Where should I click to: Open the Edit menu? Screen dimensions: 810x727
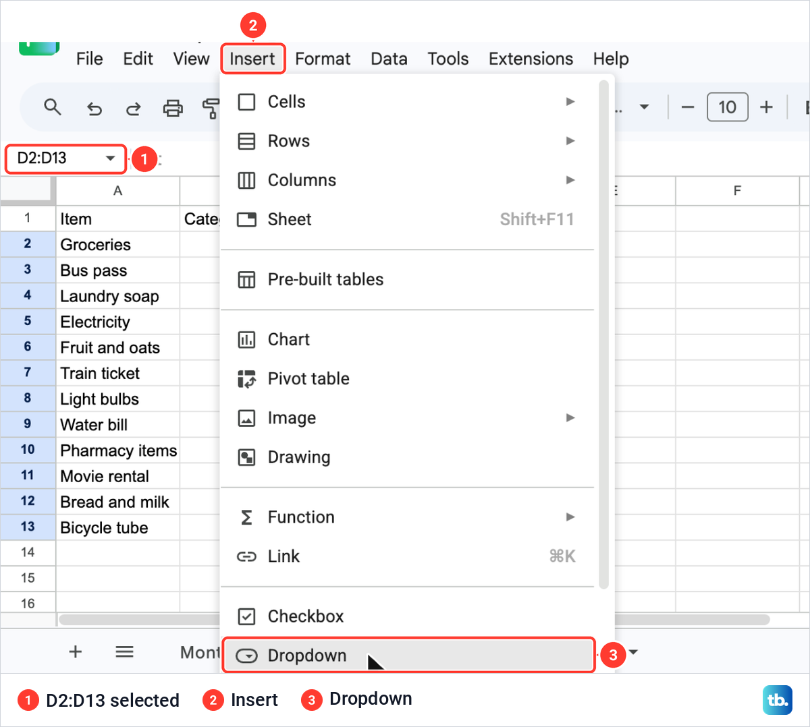point(138,59)
